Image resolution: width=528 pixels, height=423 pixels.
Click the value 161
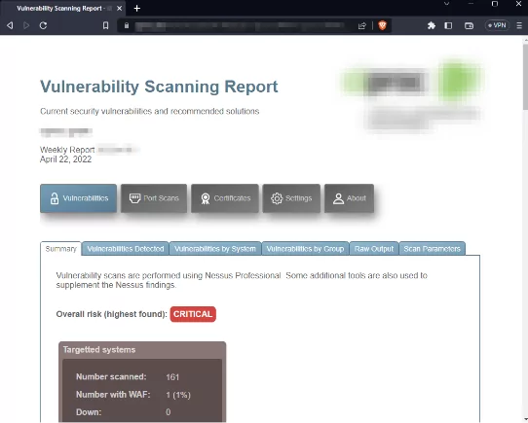point(172,377)
